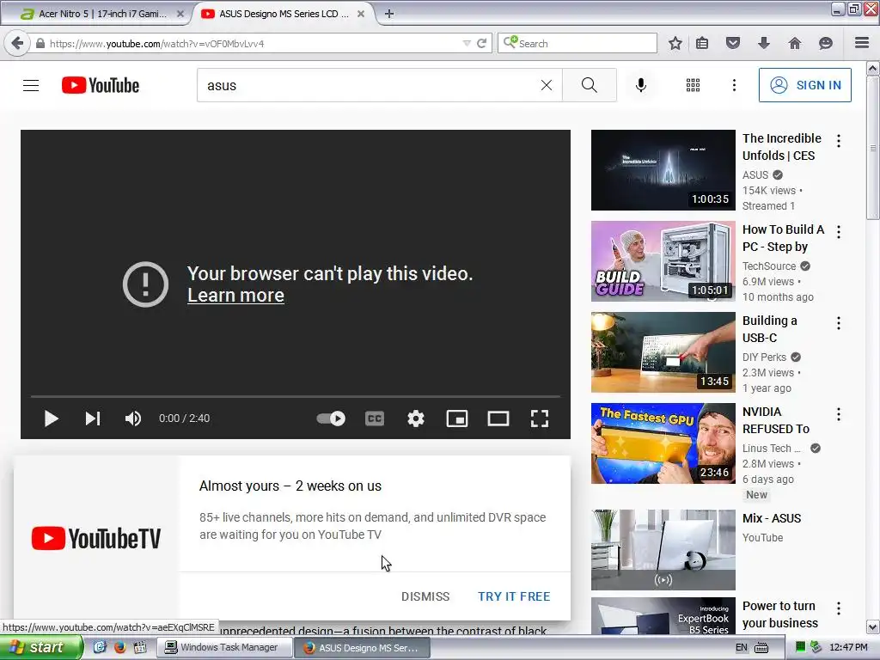Open the chat smiley icon in toolbar
Image resolution: width=880 pixels, height=660 pixels.
[x=826, y=43]
